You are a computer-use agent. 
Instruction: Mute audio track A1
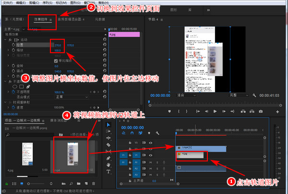tap(151, 162)
